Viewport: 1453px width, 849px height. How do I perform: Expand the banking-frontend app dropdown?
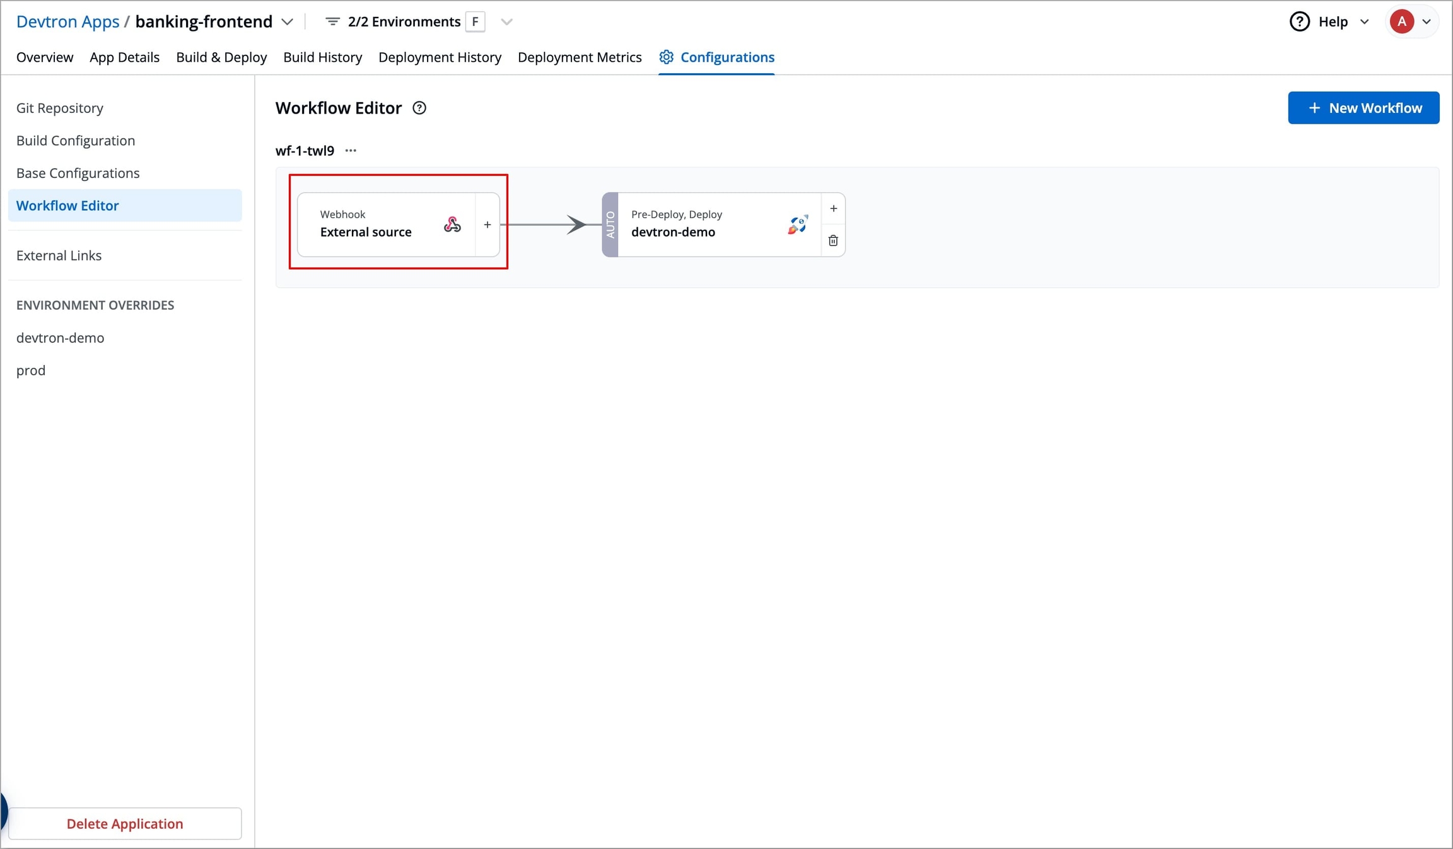288,21
